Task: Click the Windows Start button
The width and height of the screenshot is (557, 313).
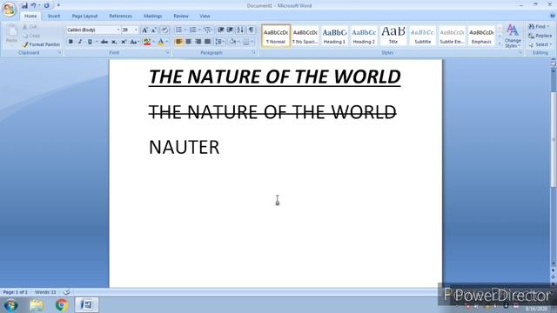Action: 10,305
